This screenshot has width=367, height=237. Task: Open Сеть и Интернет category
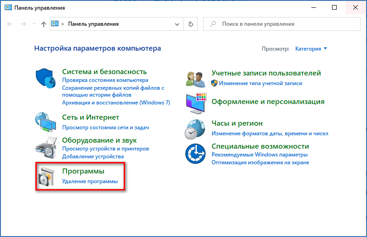(91, 117)
